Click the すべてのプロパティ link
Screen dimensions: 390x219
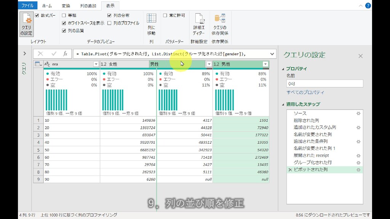point(305,92)
